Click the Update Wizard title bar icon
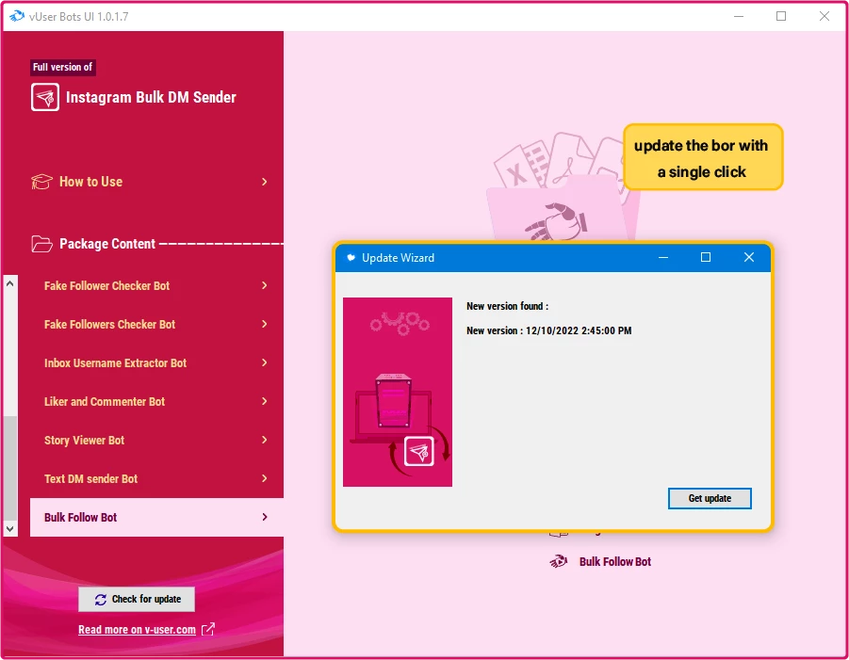Image resolution: width=849 pixels, height=660 pixels. (x=351, y=258)
